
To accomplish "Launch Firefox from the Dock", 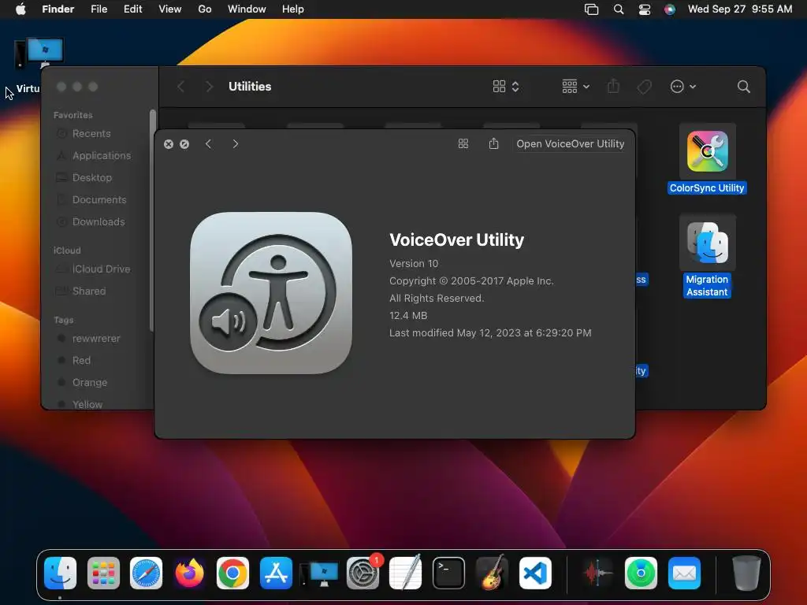I will pos(189,573).
